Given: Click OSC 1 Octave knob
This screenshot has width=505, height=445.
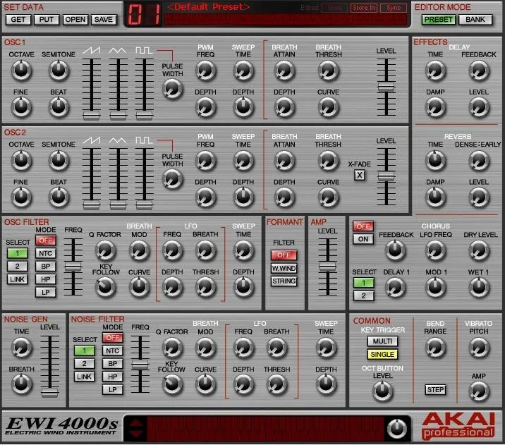Looking at the screenshot, I should 21,71.
